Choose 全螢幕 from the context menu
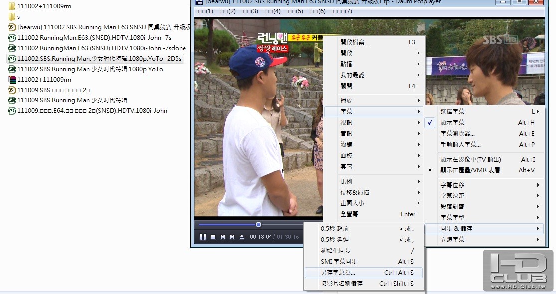The image size is (556, 294). click(x=374, y=214)
